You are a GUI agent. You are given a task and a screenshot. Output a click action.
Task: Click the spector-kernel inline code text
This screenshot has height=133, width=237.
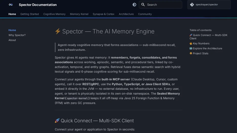pyautogui.click(x=77, y=98)
